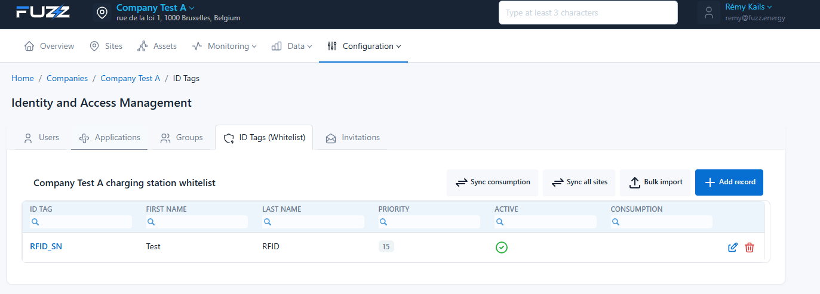Follow the Home breadcrumb link
The height and width of the screenshot is (294, 820).
(23, 78)
